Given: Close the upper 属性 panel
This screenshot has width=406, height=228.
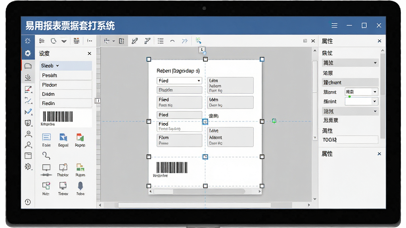Looking at the screenshot, I should (379, 41).
